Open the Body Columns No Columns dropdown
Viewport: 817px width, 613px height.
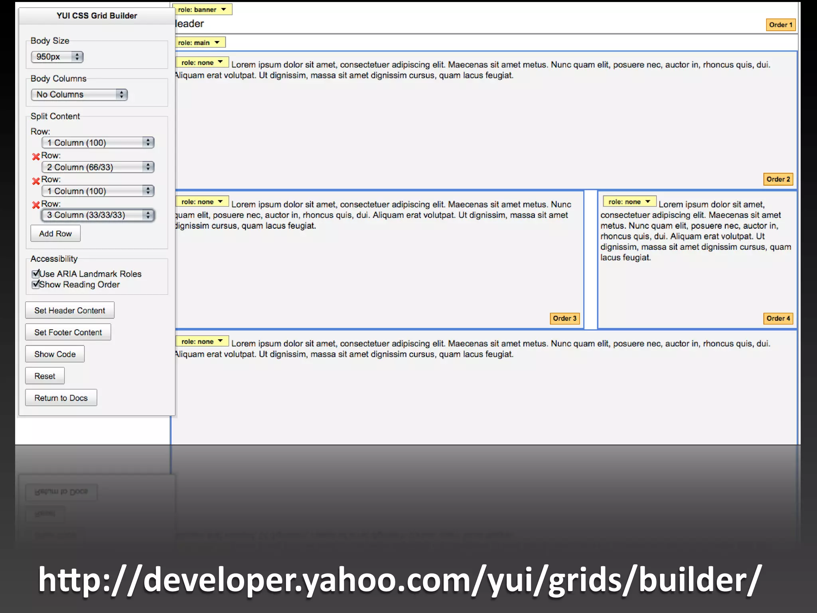click(x=79, y=95)
